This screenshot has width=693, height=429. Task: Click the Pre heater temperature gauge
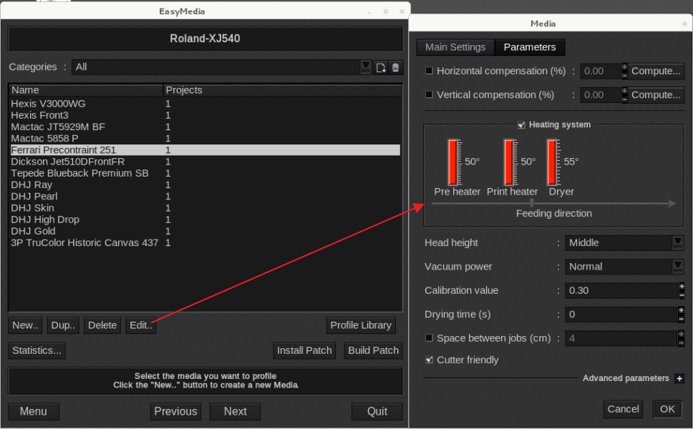[x=453, y=162]
